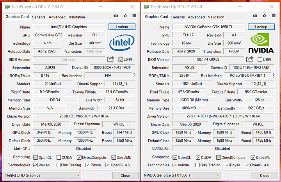Toggle PhysX checkbox in NVIDIA window
This screenshot has width=281, height=182.
227,165
